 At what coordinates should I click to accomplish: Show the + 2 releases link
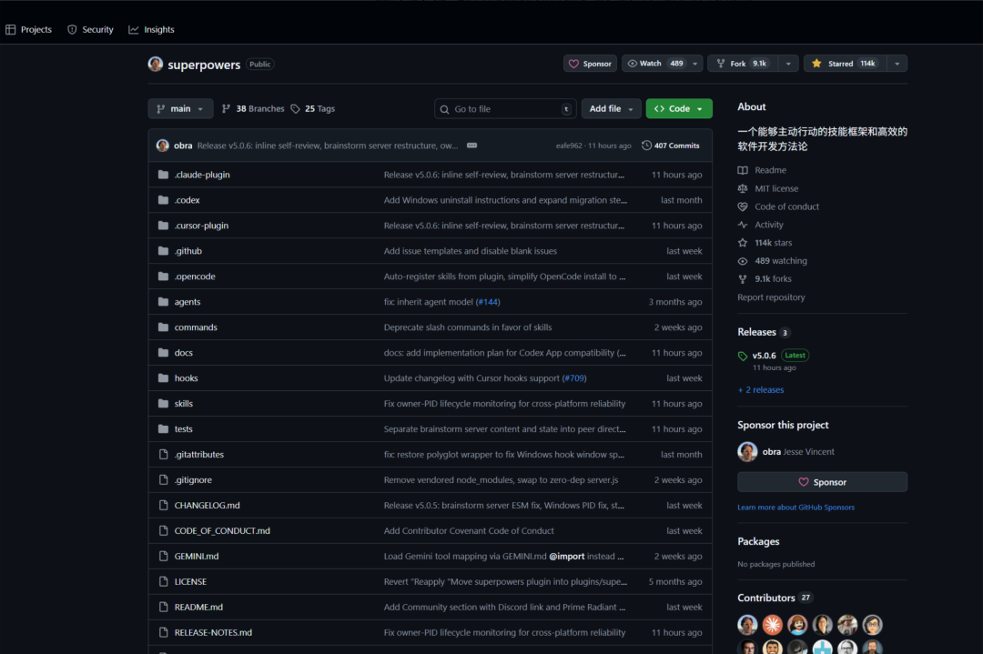pos(760,389)
